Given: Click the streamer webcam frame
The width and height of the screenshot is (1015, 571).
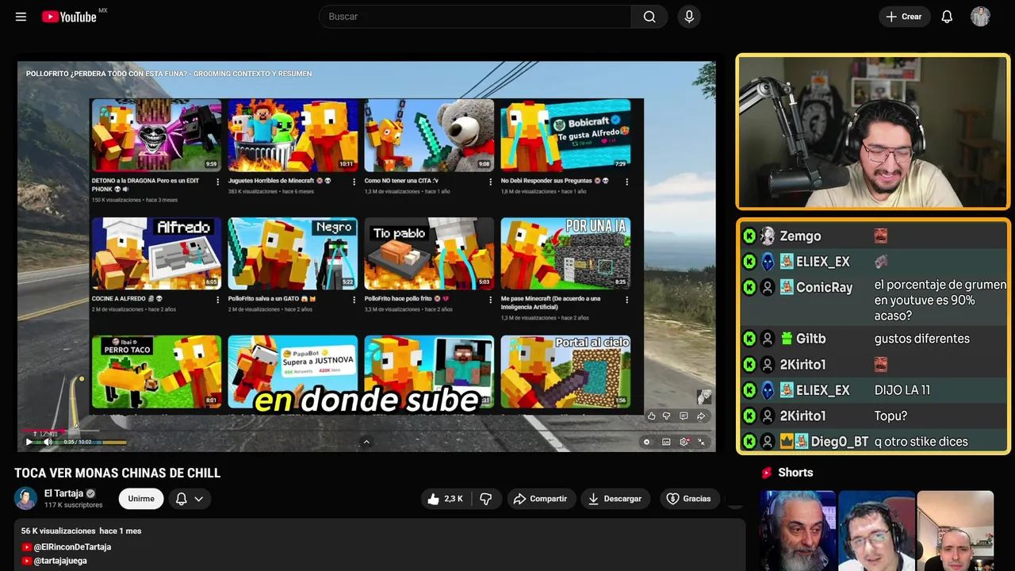Looking at the screenshot, I should (872, 132).
